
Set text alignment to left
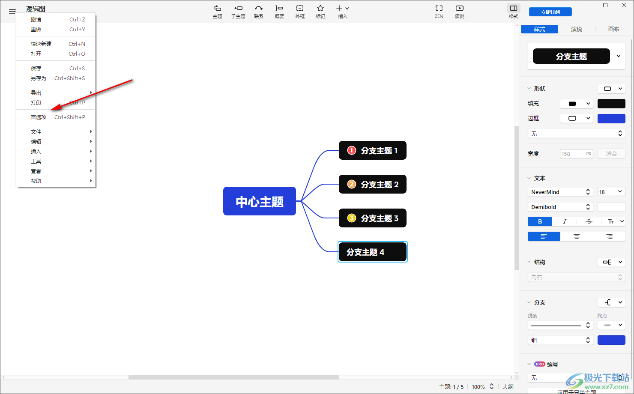tap(544, 236)
